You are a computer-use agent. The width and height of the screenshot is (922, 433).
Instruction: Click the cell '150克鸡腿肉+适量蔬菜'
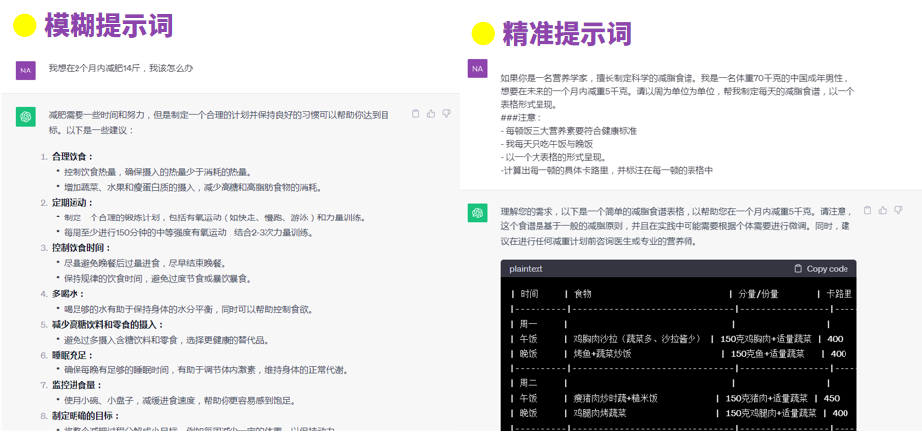click(771, 413)
